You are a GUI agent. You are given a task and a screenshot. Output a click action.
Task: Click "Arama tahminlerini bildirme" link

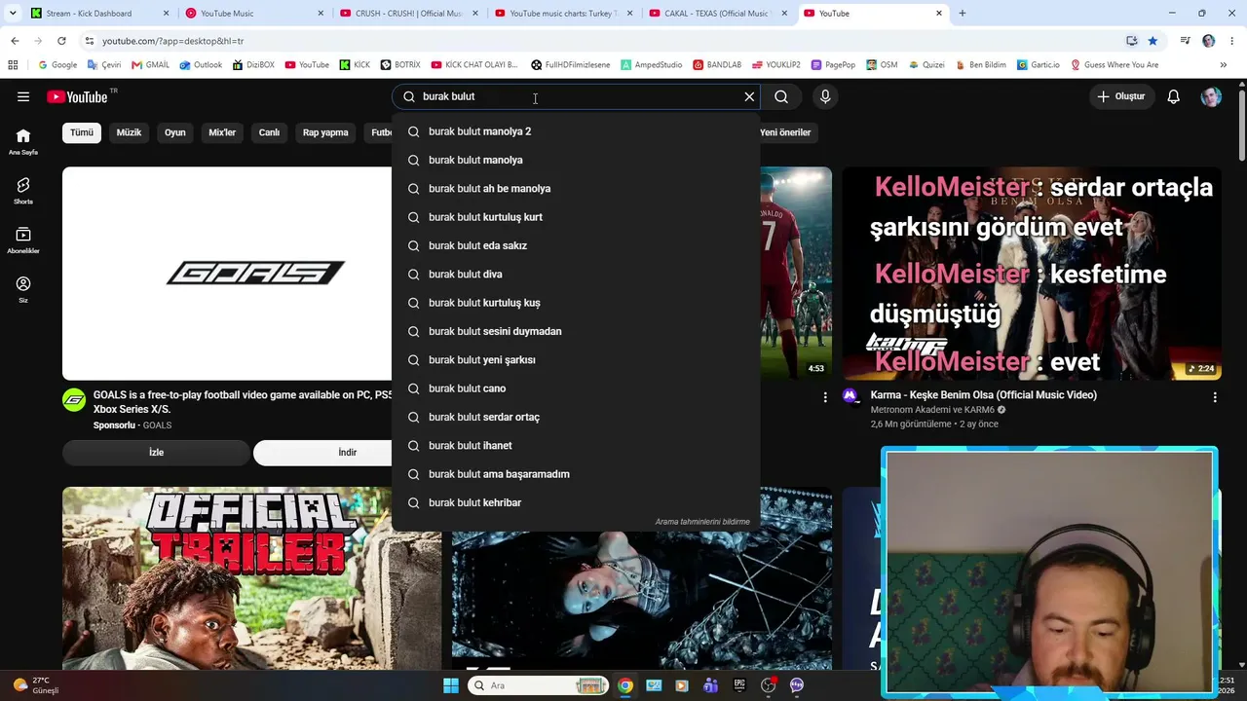tap(702, 522)
